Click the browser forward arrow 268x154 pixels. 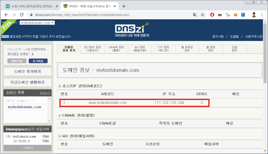pos(14,15)
